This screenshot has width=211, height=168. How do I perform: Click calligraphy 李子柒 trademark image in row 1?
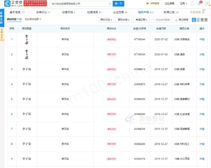tap(27, 39)
